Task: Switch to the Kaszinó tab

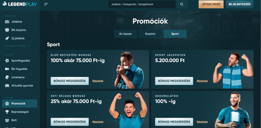Action: coord(150,34)
